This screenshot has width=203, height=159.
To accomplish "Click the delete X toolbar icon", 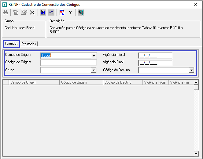I will pos(32,13).
